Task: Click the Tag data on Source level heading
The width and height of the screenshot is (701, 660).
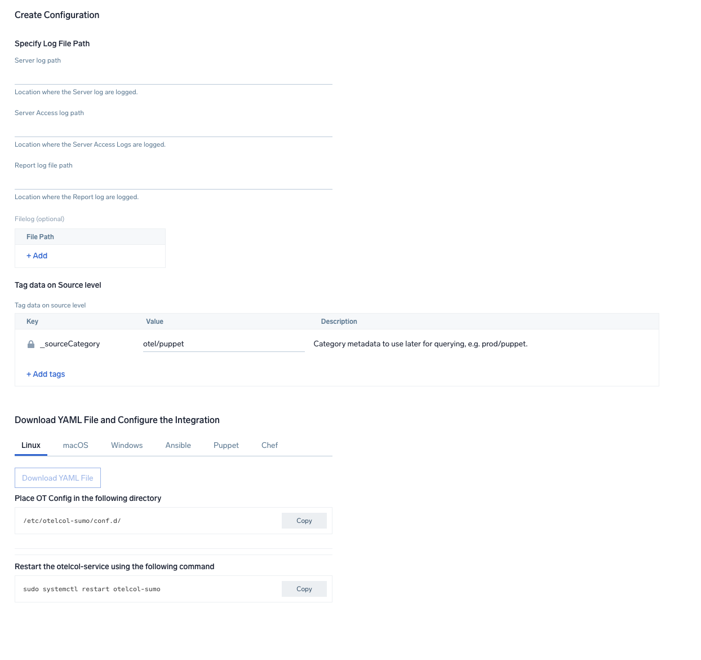Action: 58,285
